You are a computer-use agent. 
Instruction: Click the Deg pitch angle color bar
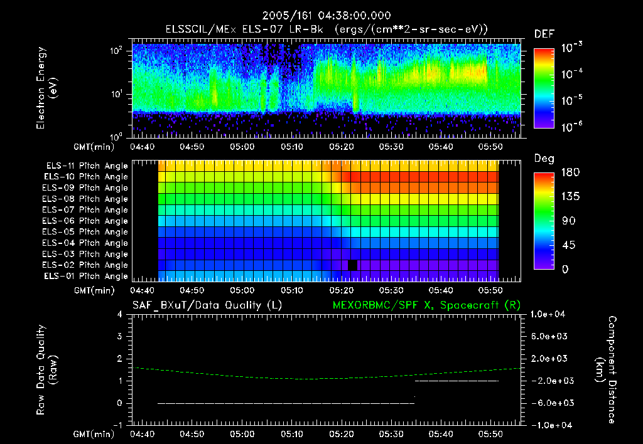pos(544,221)
